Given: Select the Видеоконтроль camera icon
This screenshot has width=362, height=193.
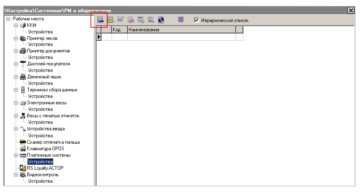Looking at the screenshot, I should 23,175.
